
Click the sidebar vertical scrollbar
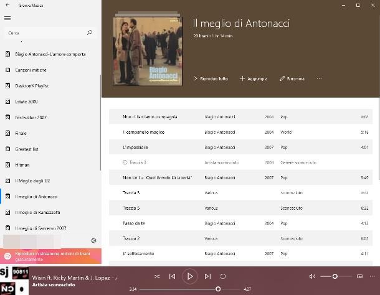click(100, 123)
